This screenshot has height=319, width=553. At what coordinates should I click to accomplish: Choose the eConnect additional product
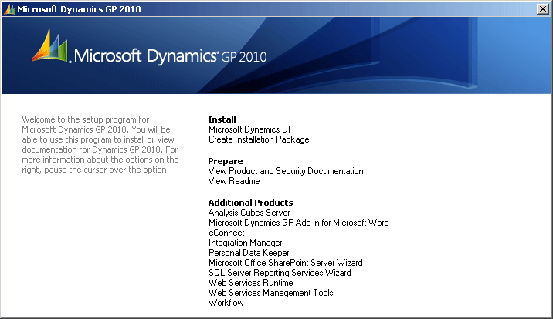226,233
